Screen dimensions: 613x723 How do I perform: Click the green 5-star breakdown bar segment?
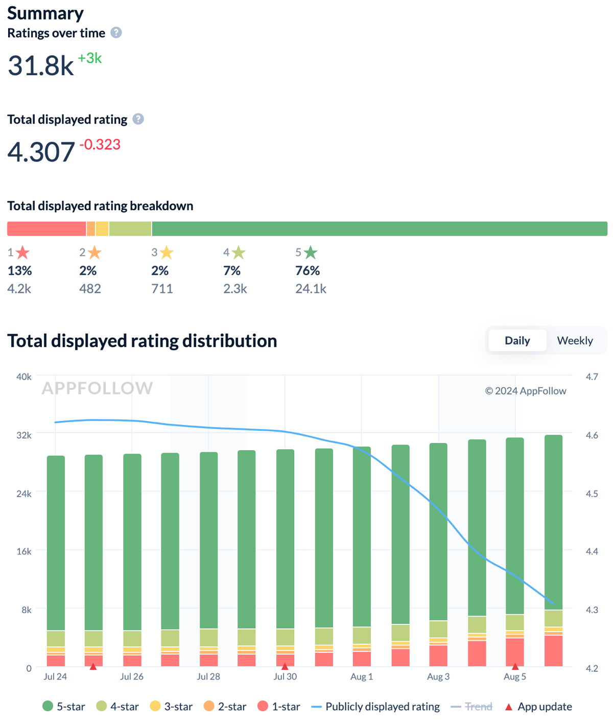379,229
